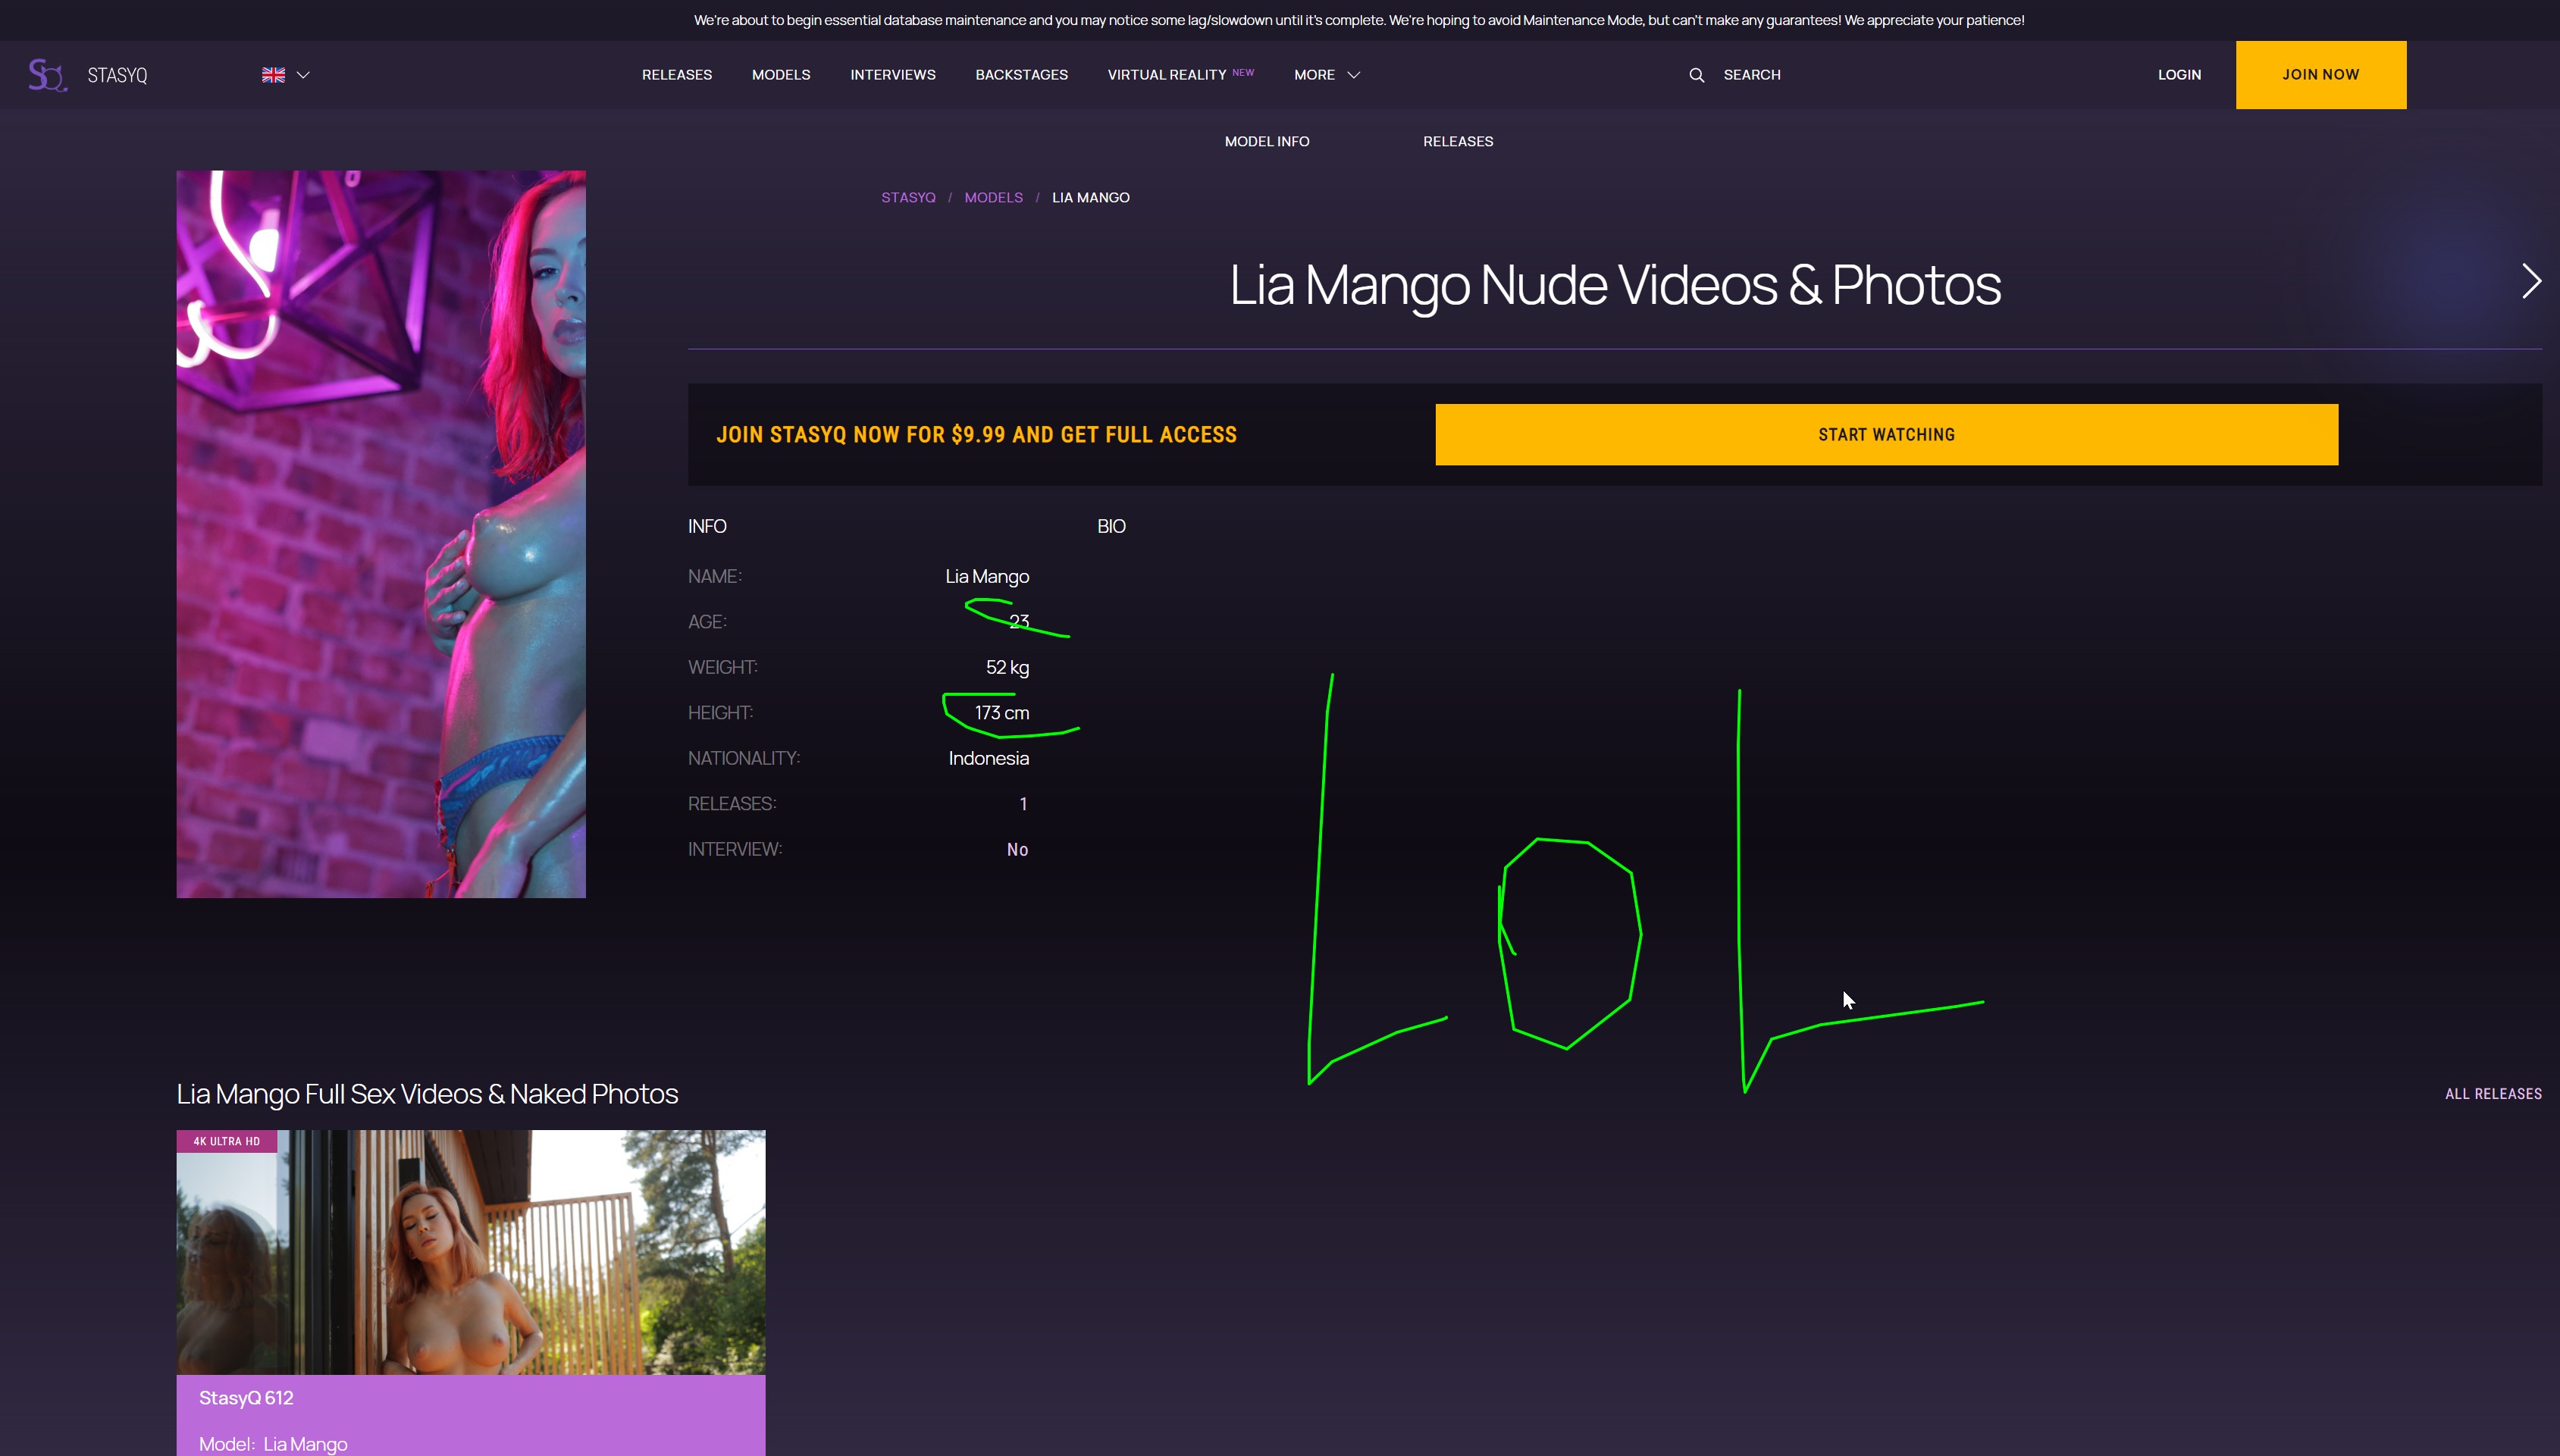Click the Login link
This screenshot has height=1456, width=2560.
pos(2179,75)
